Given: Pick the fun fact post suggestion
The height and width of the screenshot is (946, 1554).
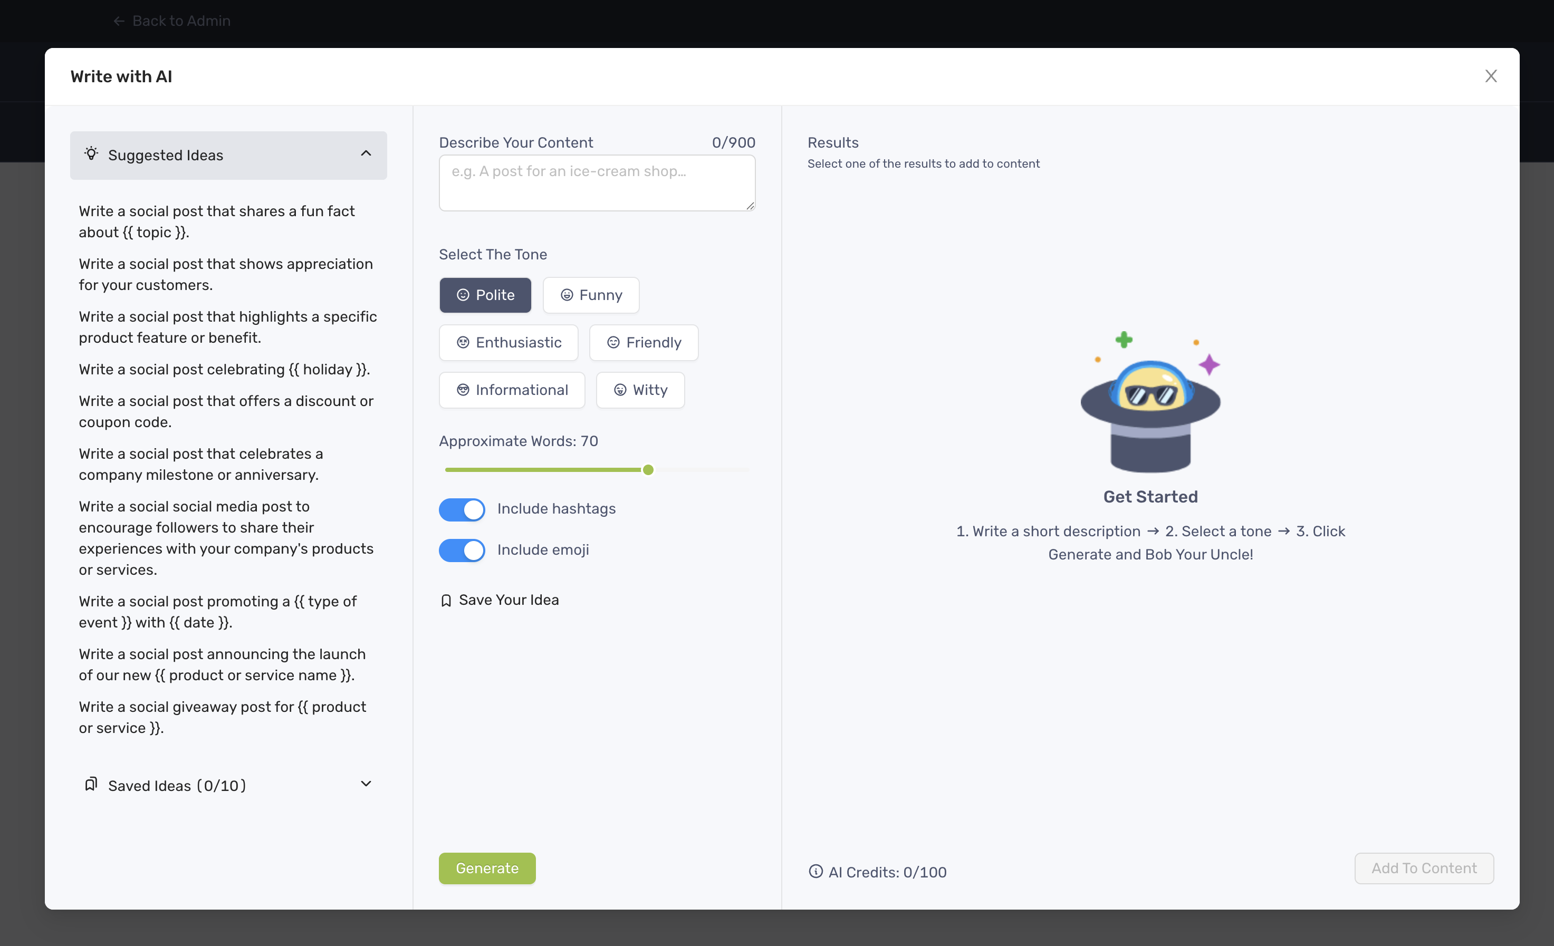Looking at the screenshot, I should coord(216,221).
